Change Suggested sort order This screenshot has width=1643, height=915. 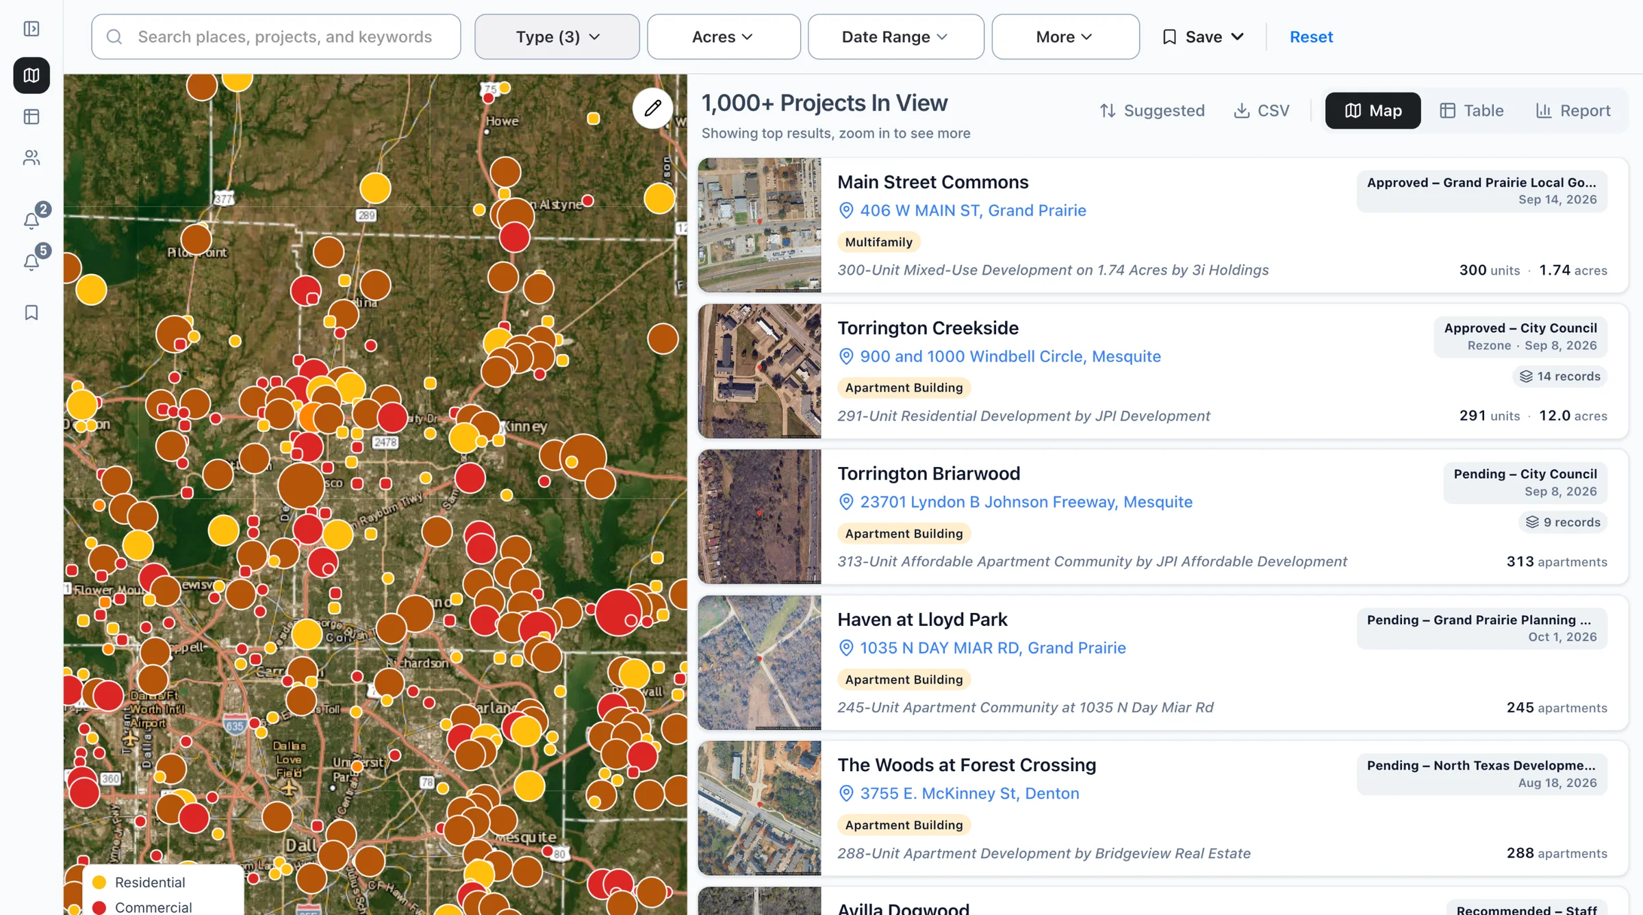pyautogui.click(x=1152, y=111)
